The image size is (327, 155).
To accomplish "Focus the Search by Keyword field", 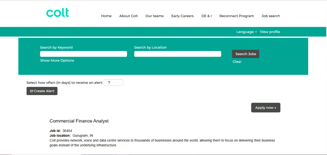I will point(83,54).
